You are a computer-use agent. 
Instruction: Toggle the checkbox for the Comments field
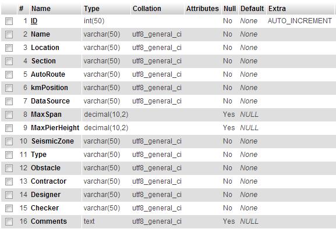9,221
